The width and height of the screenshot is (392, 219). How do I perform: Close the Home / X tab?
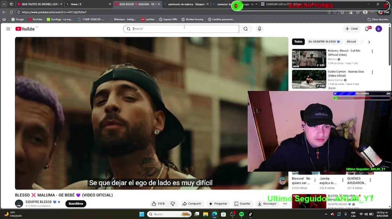[110, 4]
